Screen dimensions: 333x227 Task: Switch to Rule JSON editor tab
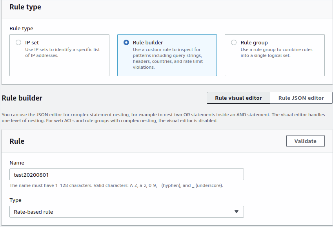coord(301,98)
